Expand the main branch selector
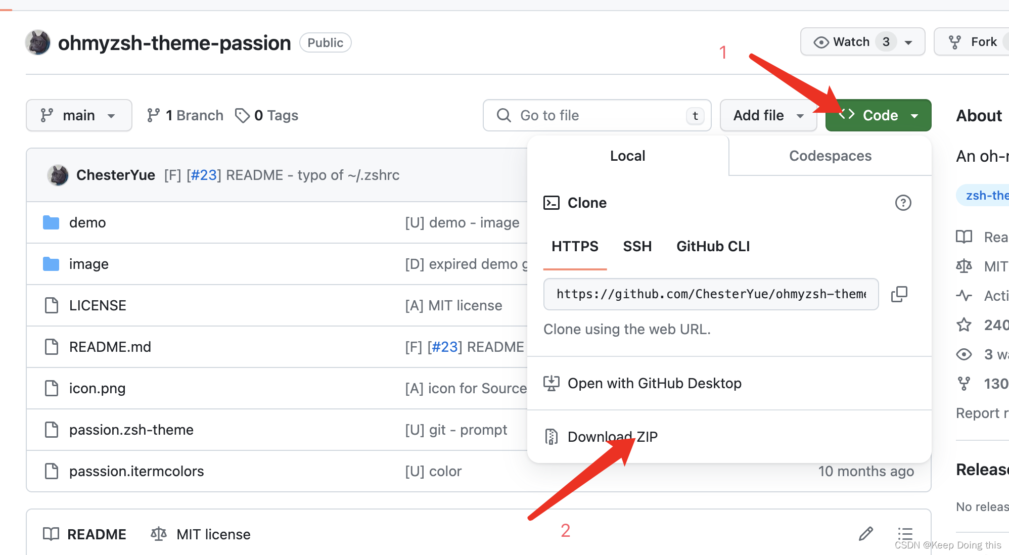The width and height of the screenshot is (1009, 555). click(x=79, y=116)
